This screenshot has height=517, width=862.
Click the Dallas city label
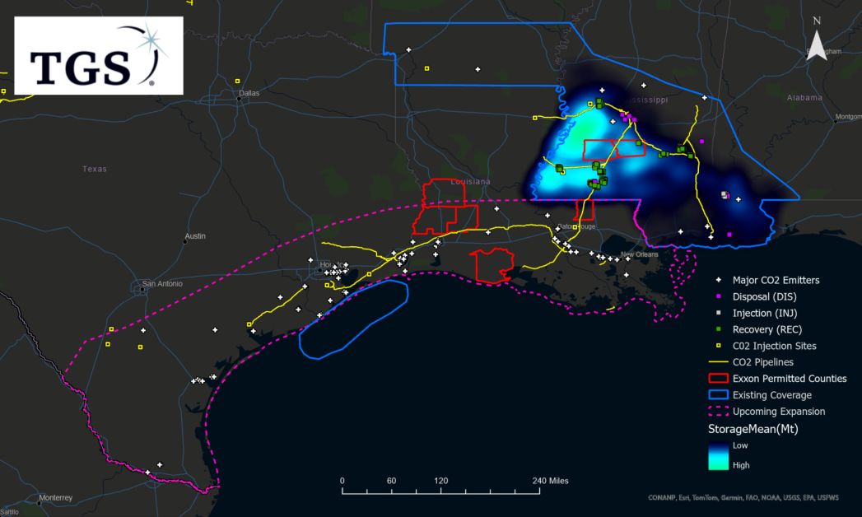249,93
